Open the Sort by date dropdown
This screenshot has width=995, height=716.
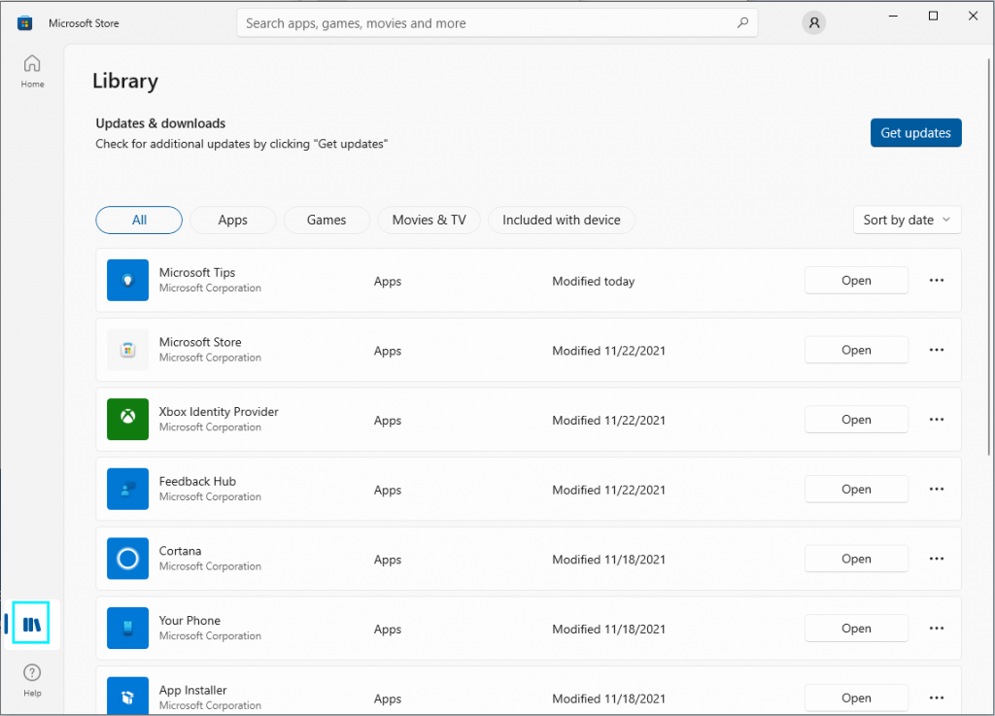tap(907, 220)
